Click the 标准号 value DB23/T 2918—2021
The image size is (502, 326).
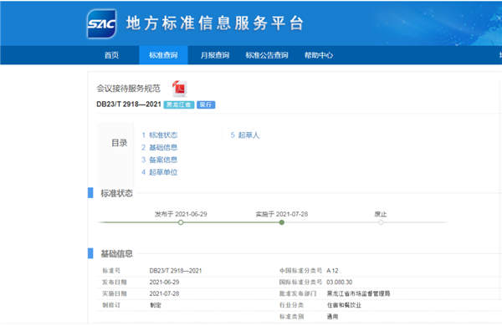tap(176, 271)
